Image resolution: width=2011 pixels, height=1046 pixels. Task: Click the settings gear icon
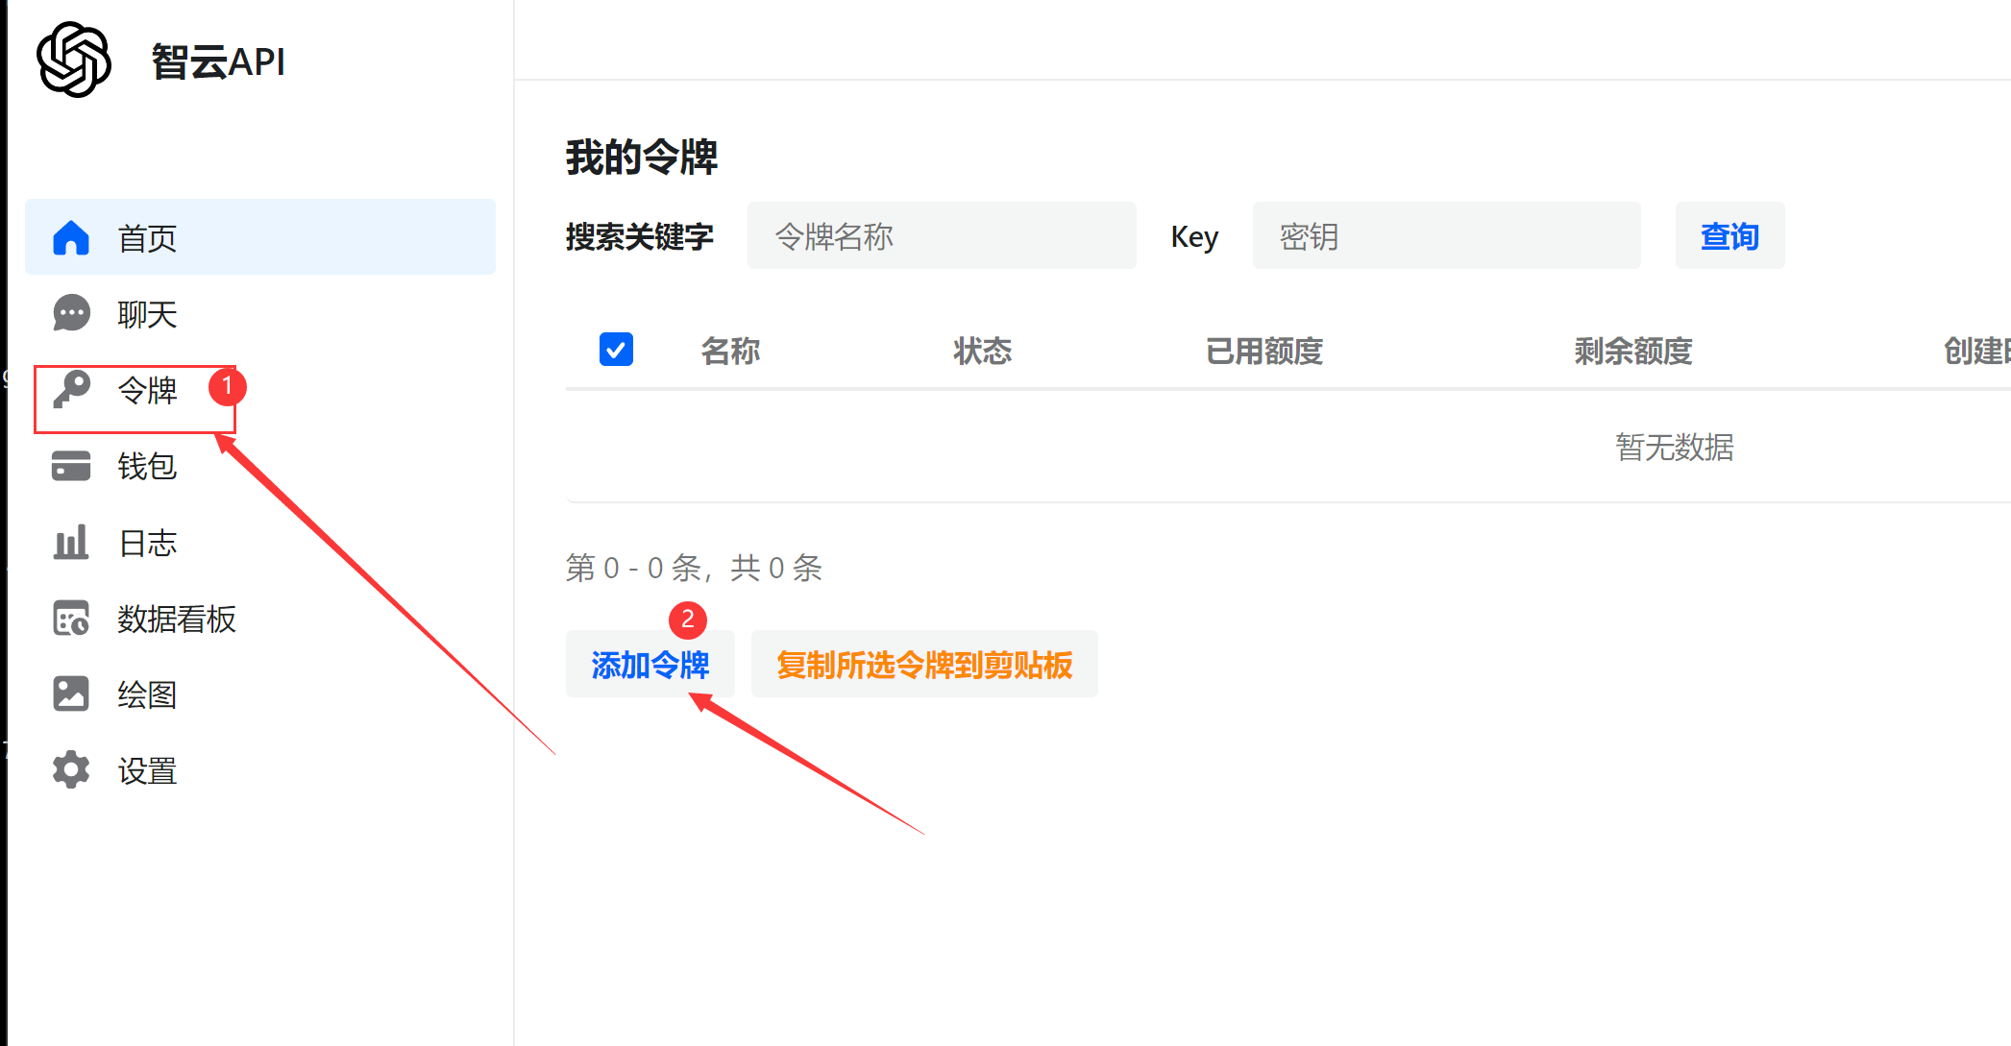(71, 769)
